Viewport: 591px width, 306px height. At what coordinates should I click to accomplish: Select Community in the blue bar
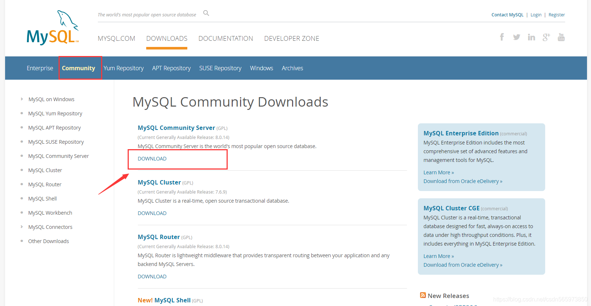coord(79,68)
